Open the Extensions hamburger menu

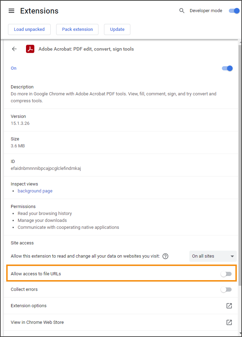click(x=11, y=11)
